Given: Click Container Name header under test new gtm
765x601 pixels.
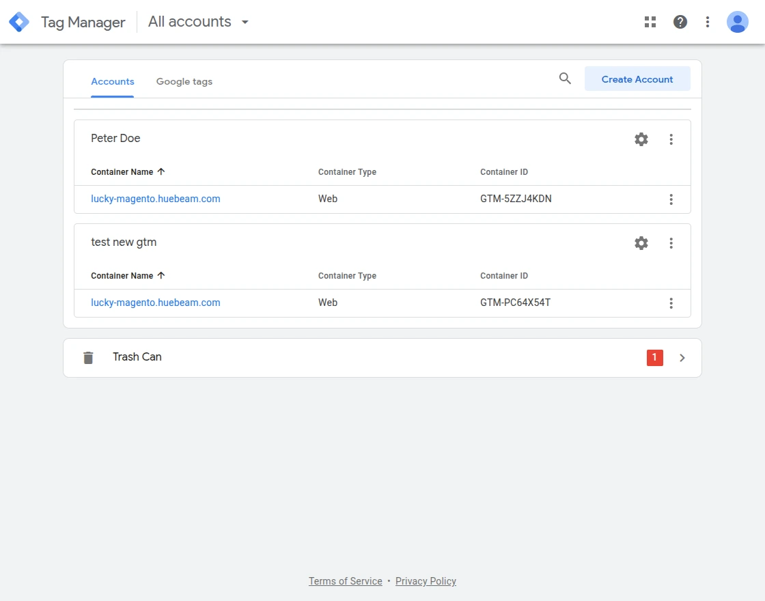Looking at the screenshot, I should click(122, 276).
